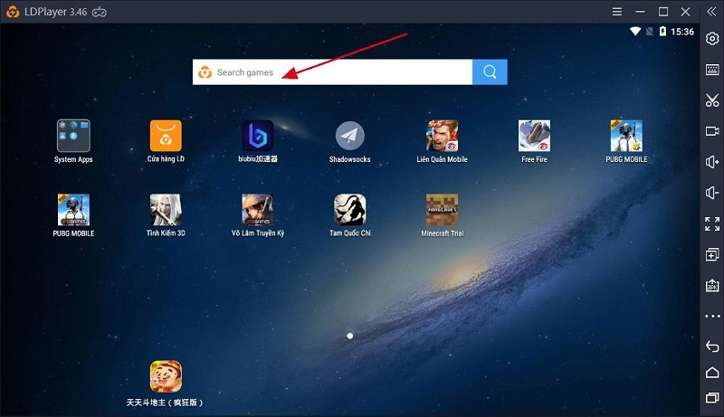Click the Wi-Fi status icon
This screenshot has width=724, height=417.
[635, 31]
